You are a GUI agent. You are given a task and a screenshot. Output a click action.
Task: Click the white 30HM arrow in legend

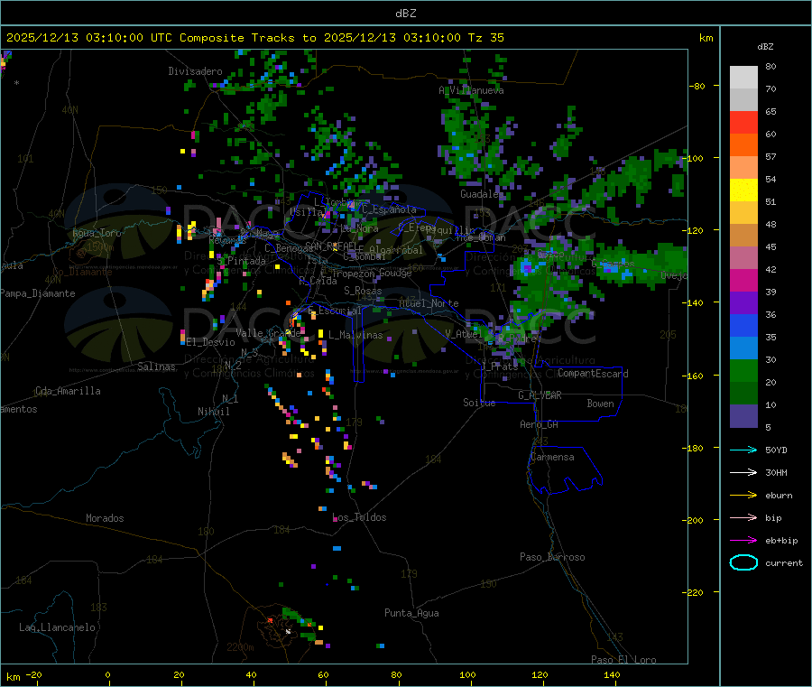click(743, 472)
